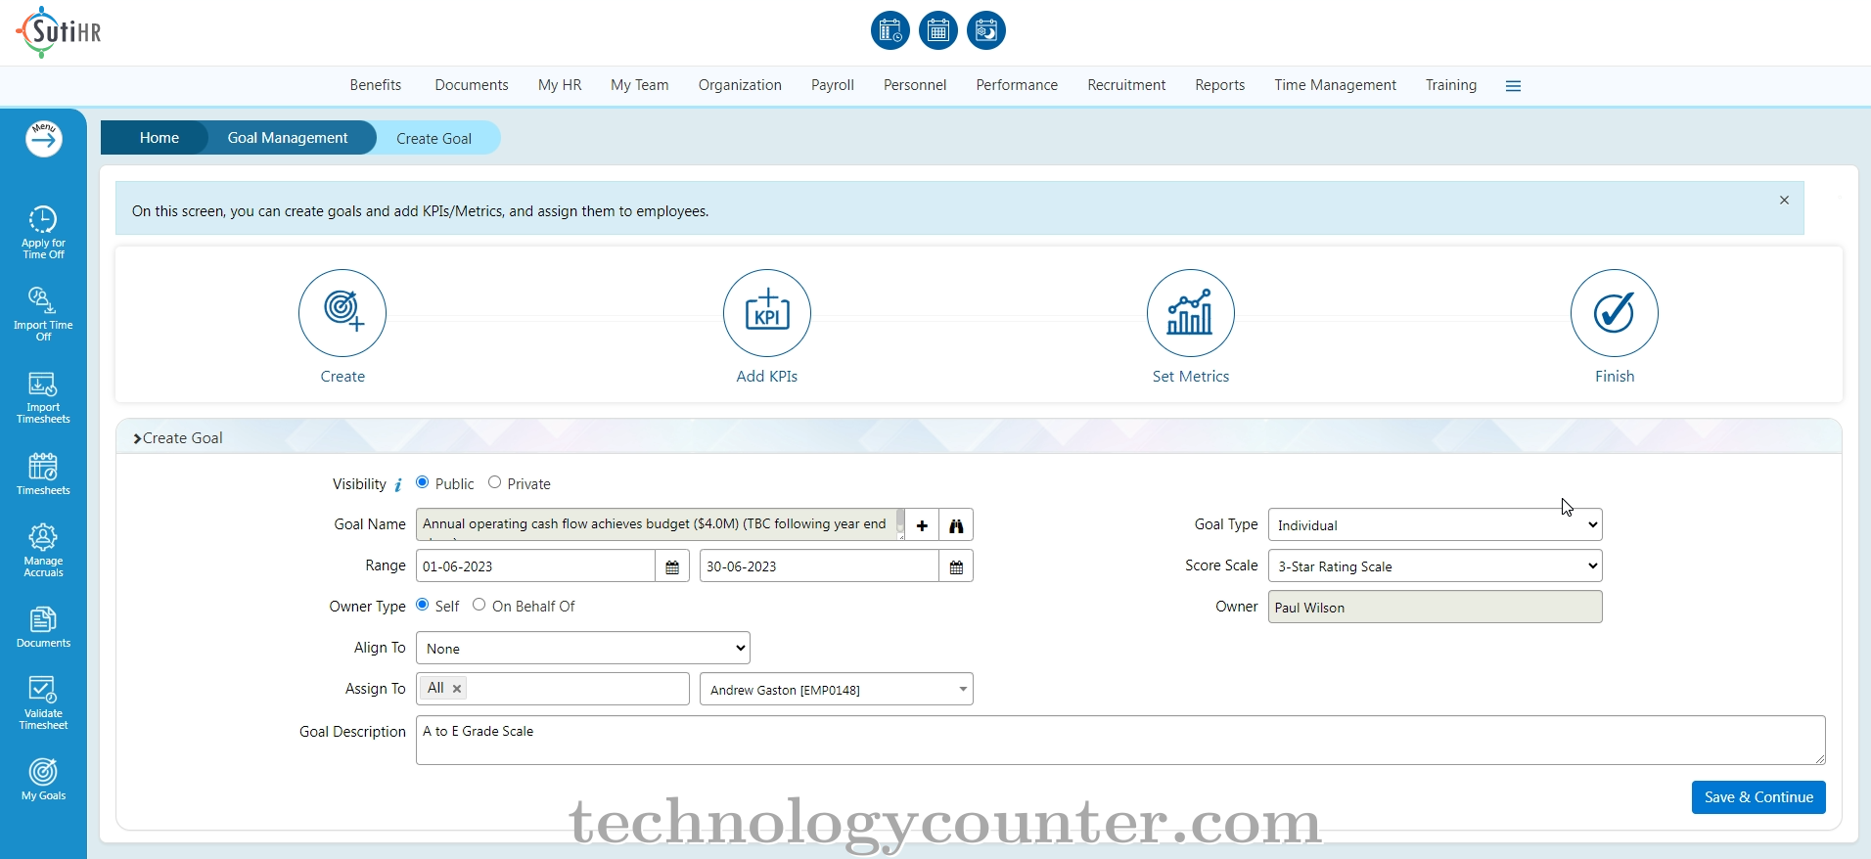
Task: Dismiss the info banner with X
Action: 1784,200
